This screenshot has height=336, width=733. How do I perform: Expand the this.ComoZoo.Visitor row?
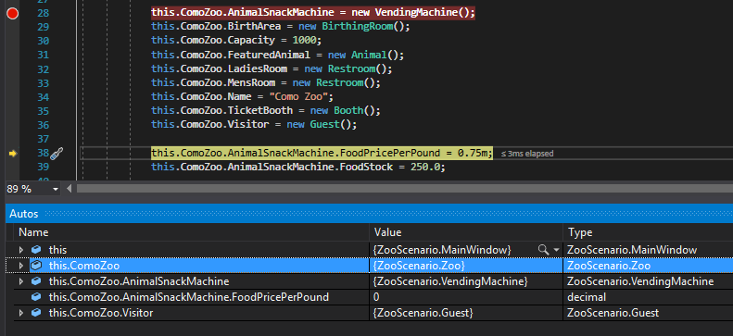point(21,313)
